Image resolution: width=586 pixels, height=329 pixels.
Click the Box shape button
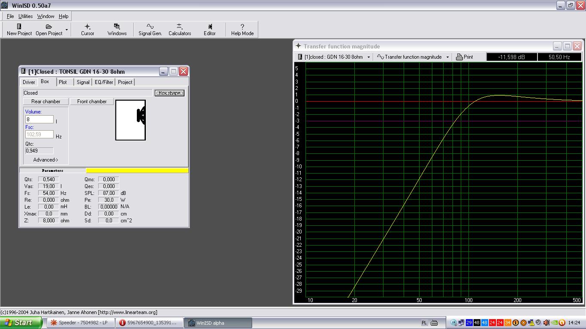point(169,93)
